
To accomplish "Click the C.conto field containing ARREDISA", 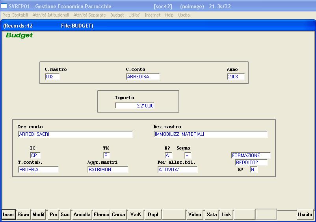I will [x=143, y=77].
